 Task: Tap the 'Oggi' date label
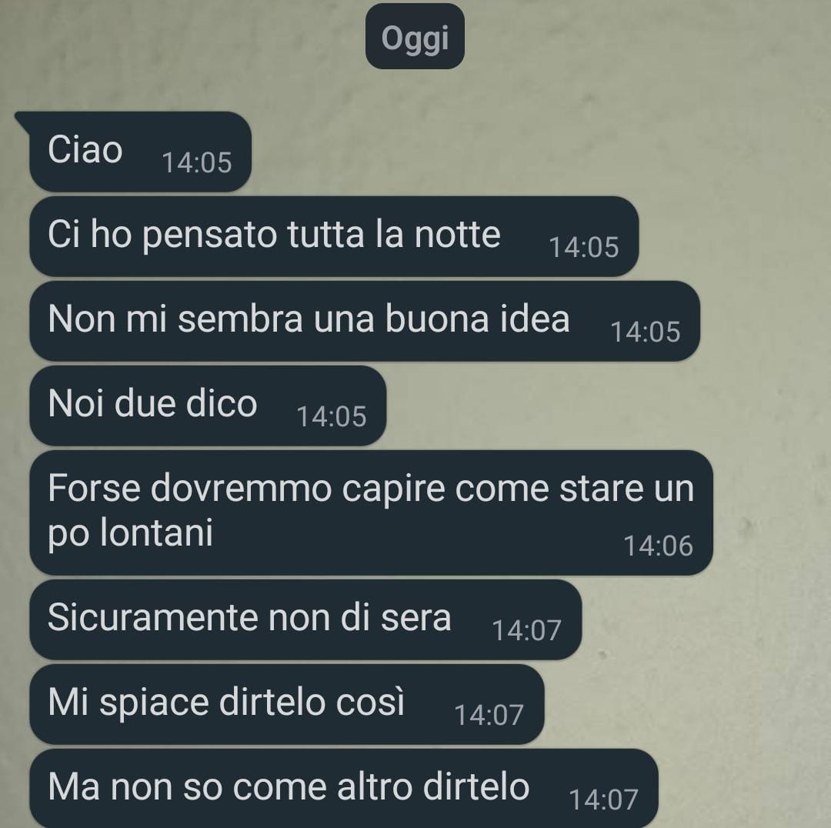(x=415, y=37)
